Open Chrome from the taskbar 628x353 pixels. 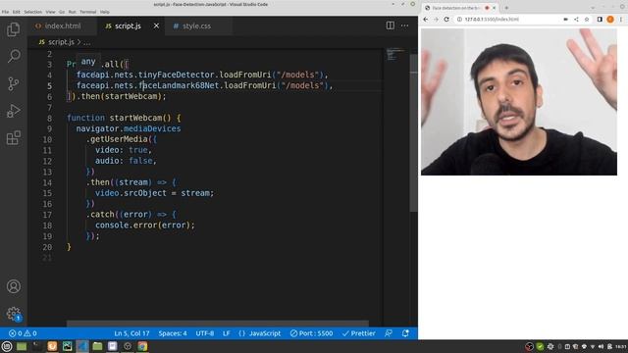[142, 346]
